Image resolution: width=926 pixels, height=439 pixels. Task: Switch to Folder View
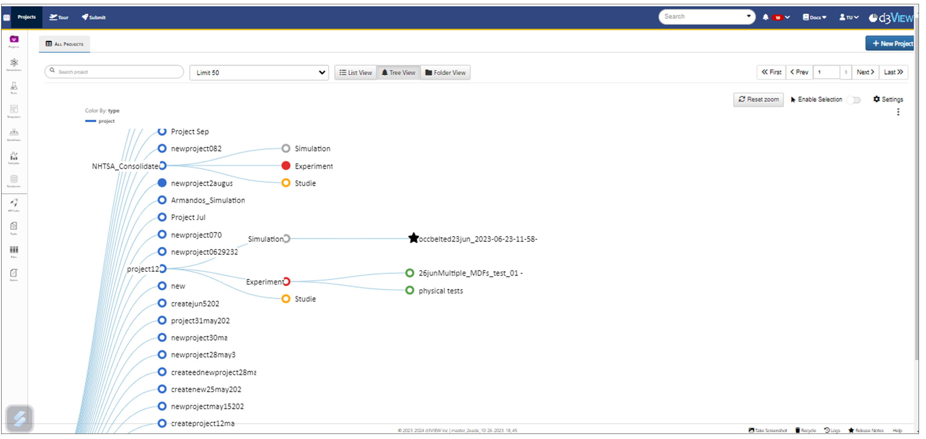445,72
